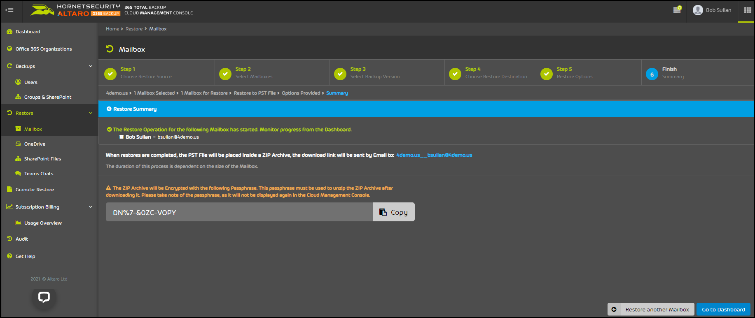
Task: Click the Restore Summary header bar
Action: click(426, 109)
